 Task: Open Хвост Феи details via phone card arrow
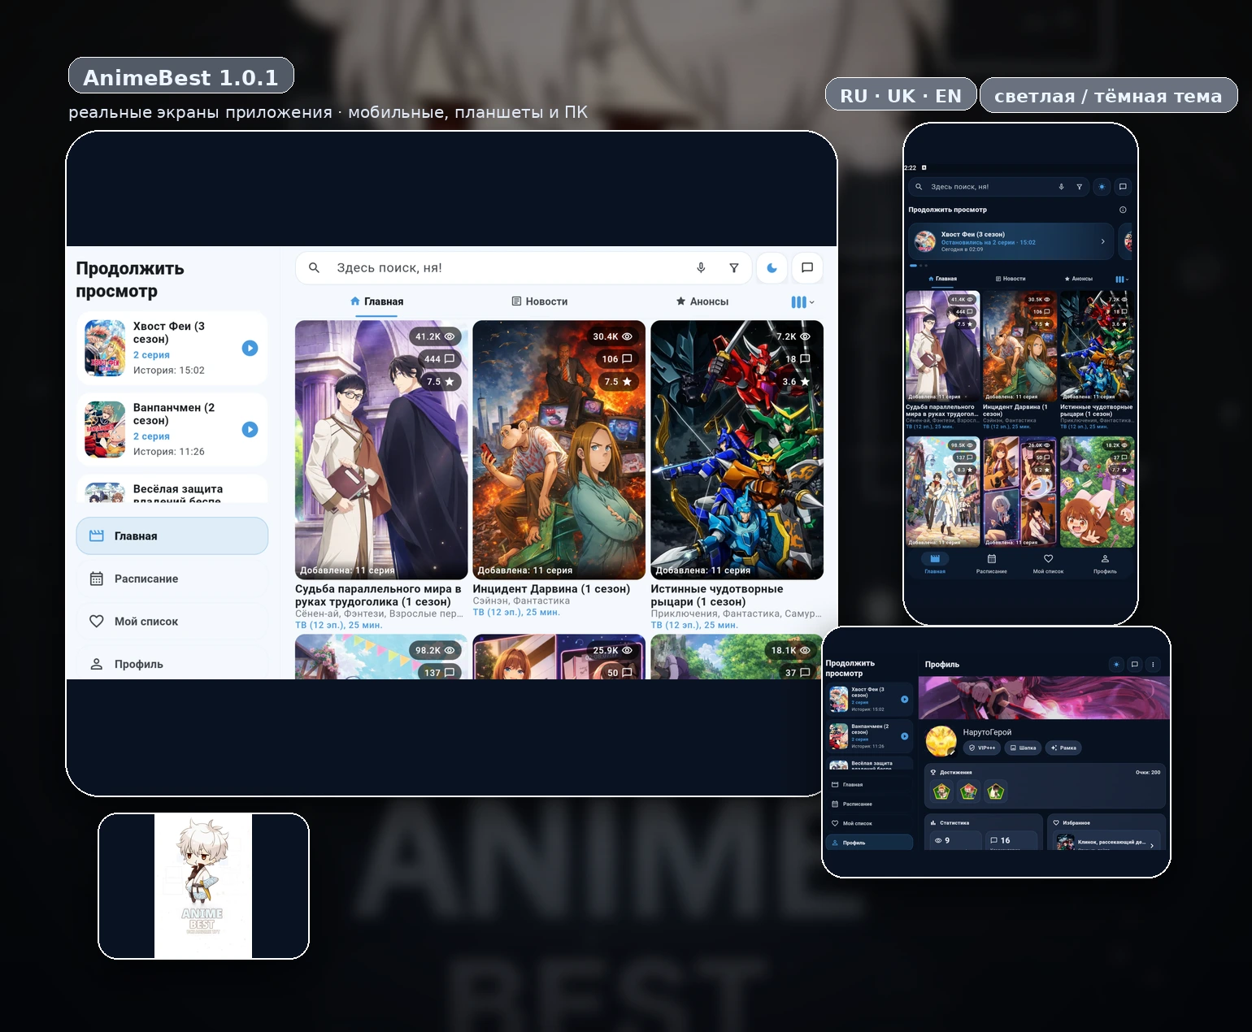point(1103,241)
